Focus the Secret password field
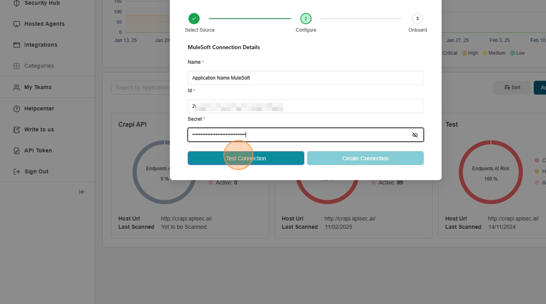546x304 pixels. point(299,135)
